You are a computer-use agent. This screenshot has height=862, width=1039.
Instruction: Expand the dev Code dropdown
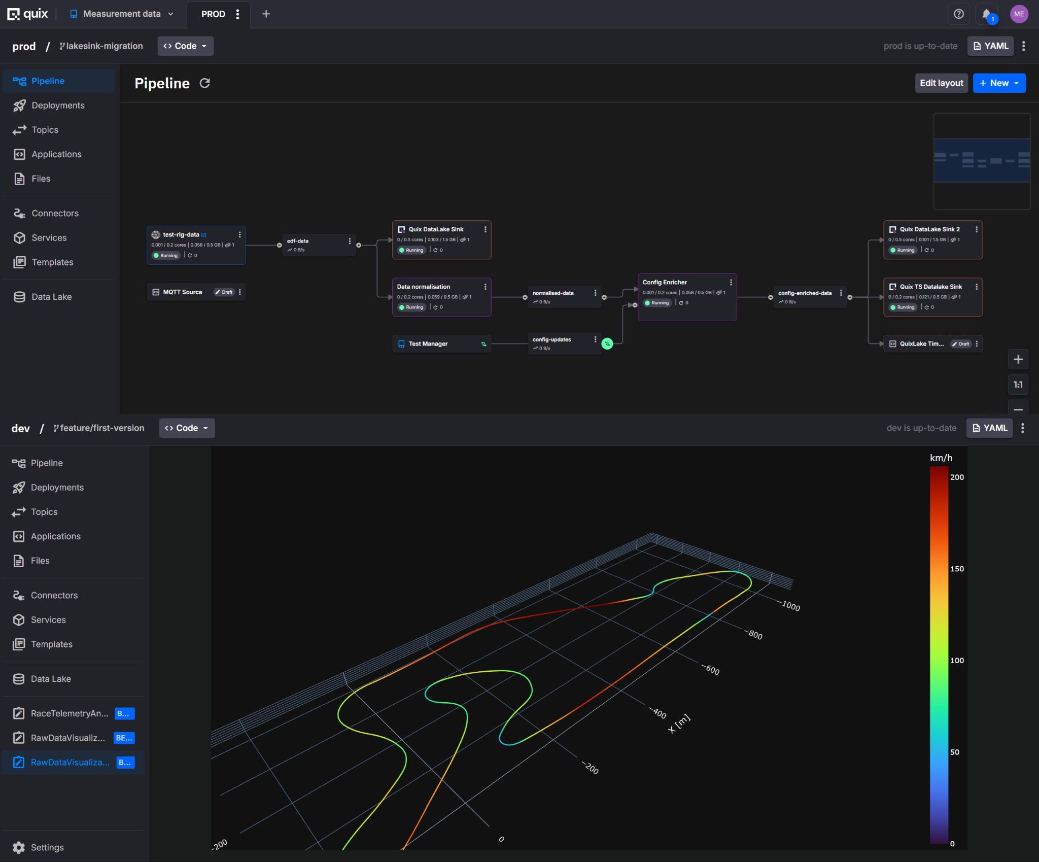(x=187, y=428)
